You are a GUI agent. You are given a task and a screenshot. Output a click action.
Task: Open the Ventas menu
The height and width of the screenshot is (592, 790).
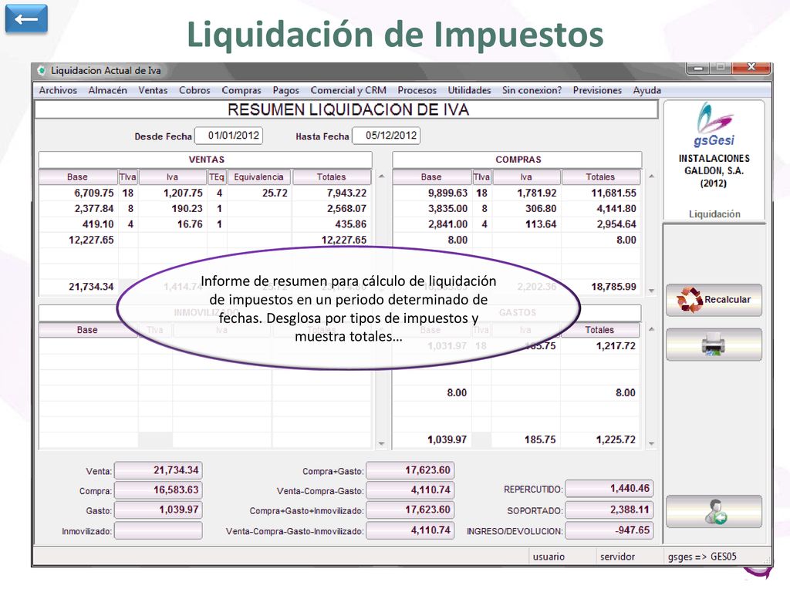[x=153, y=90]
